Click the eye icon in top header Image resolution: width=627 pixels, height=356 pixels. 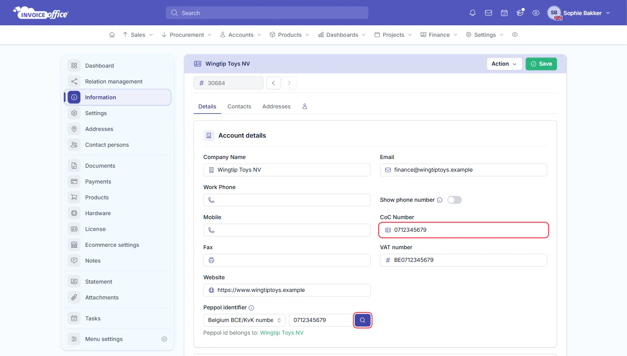coord(536,13)
